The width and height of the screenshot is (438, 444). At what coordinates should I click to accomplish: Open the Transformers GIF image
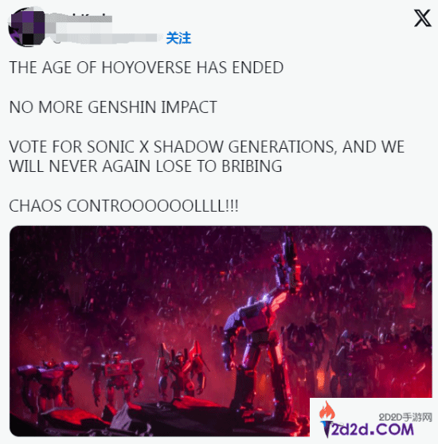click(221, 331)
